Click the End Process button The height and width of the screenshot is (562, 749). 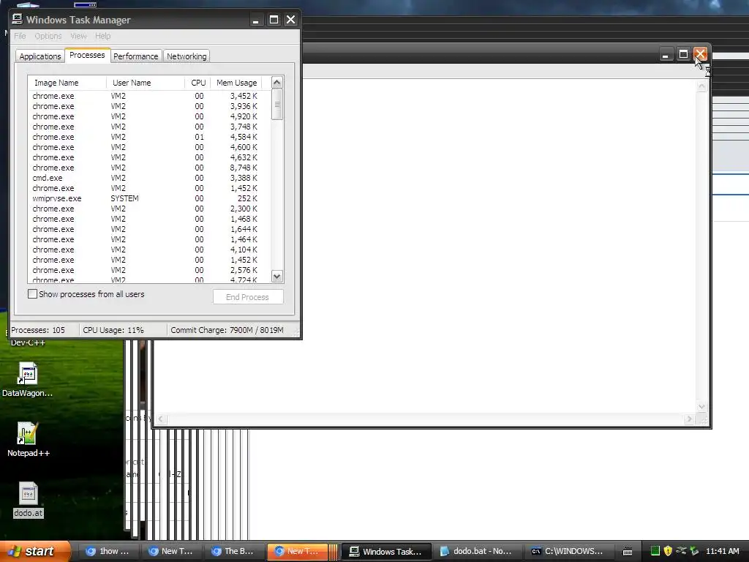tap(248, 297)
